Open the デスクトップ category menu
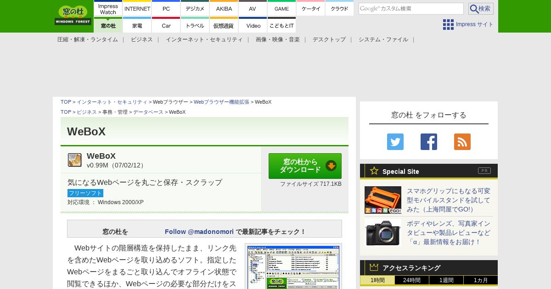The image size is (551, 289). pyautogui.click(x=329, y=39)
